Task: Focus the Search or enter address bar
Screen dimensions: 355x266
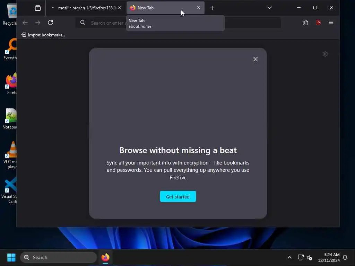Action: 178,23
